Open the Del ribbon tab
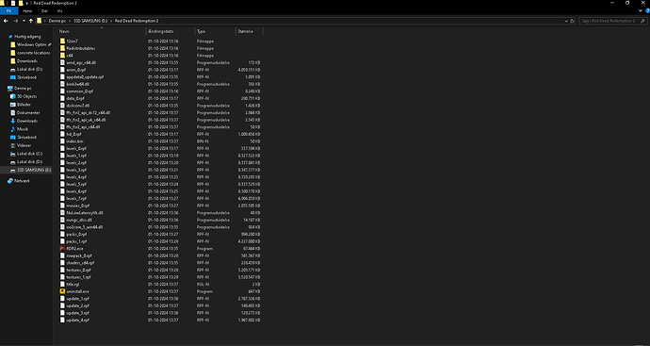This screenshot has width=650, height=346. (44, 10)
